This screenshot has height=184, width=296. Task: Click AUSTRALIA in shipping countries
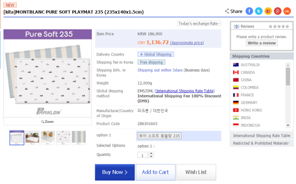pyautogui.click(x=250, y=65)
